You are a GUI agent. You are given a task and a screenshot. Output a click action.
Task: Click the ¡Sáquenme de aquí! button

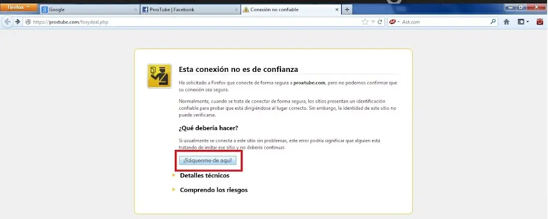pos(208,160)
